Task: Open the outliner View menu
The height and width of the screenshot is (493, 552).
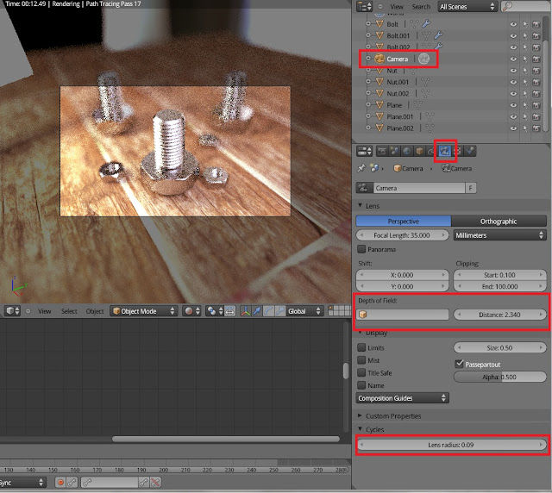Action: pos(397,7)
